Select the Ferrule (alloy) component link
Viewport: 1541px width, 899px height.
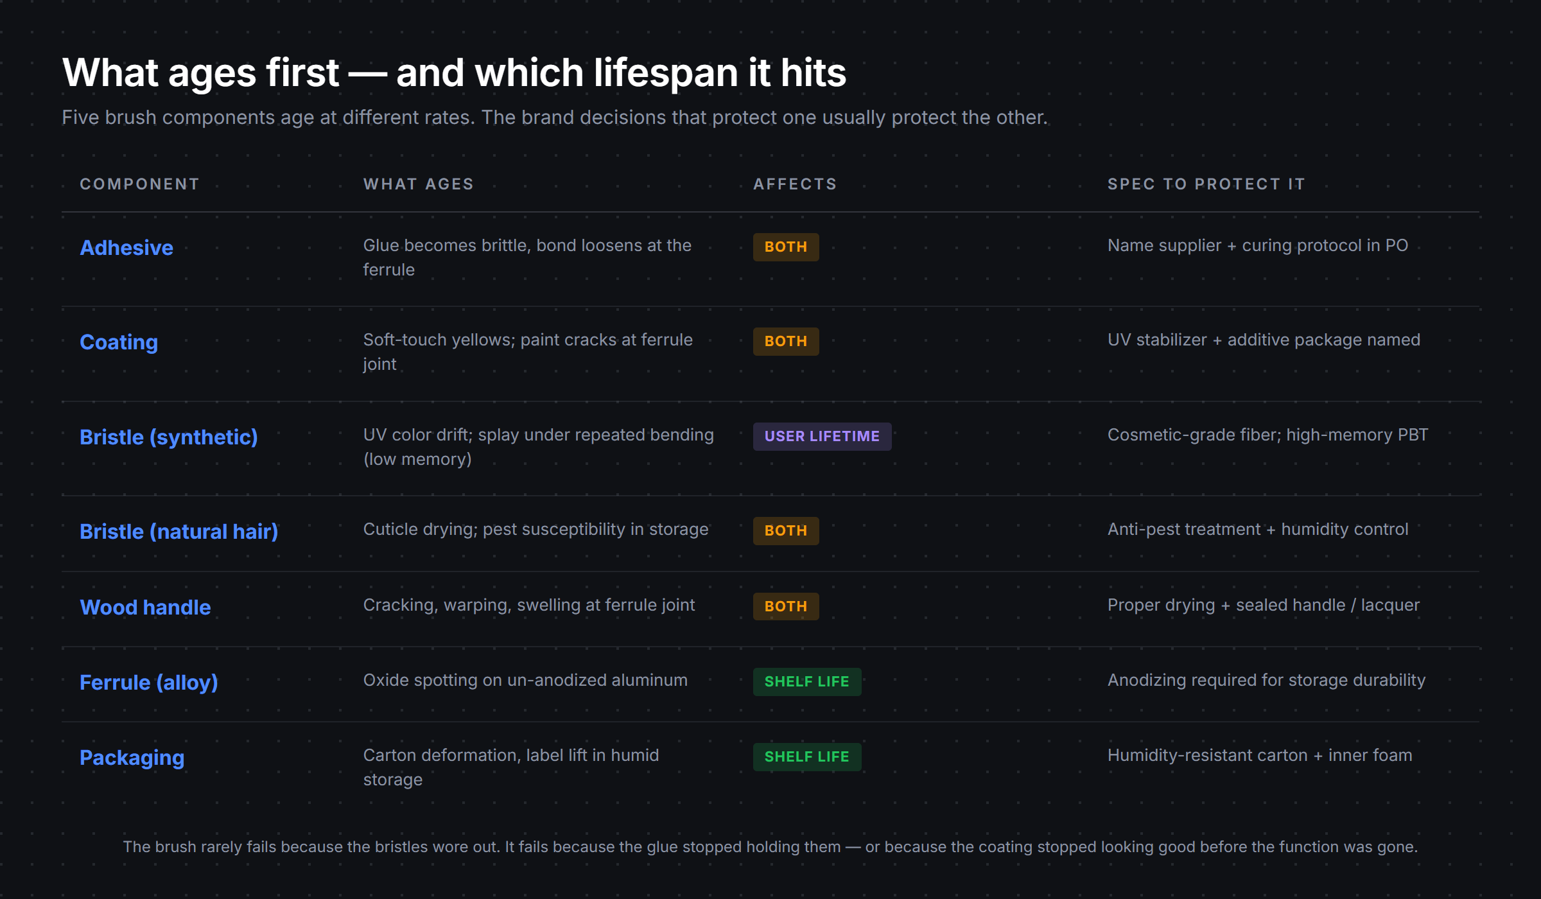pos(149,683)
